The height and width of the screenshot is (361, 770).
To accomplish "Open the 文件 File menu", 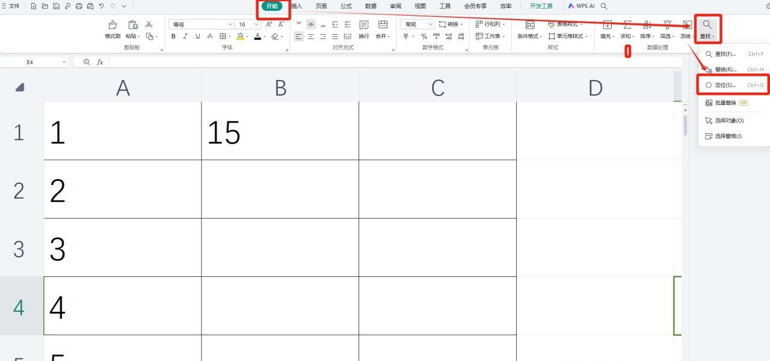I will [x=10, y=6].
